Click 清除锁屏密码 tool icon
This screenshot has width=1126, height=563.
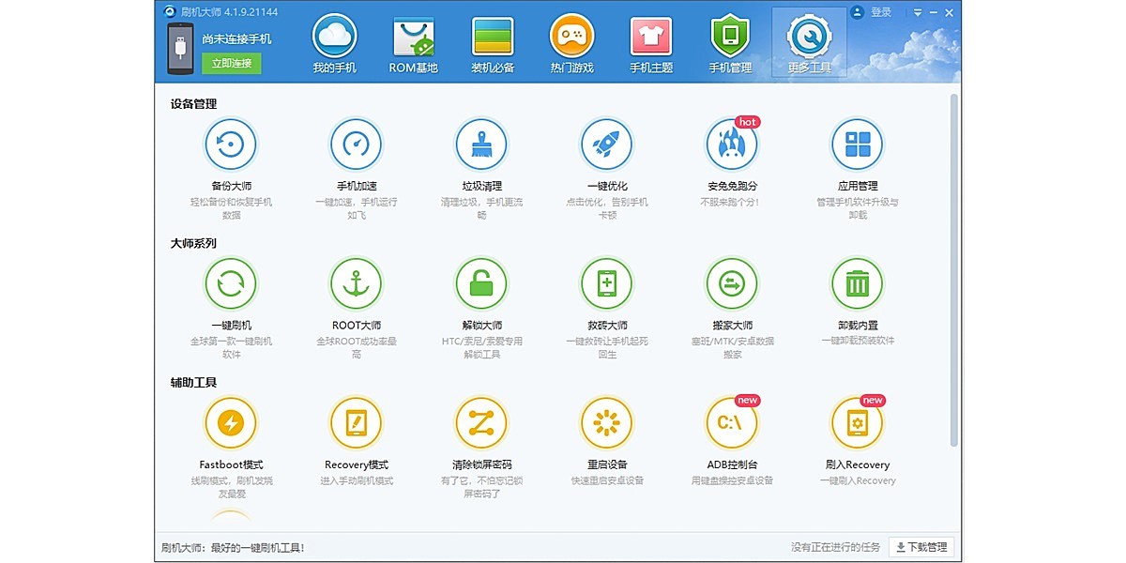coord(481,423)
